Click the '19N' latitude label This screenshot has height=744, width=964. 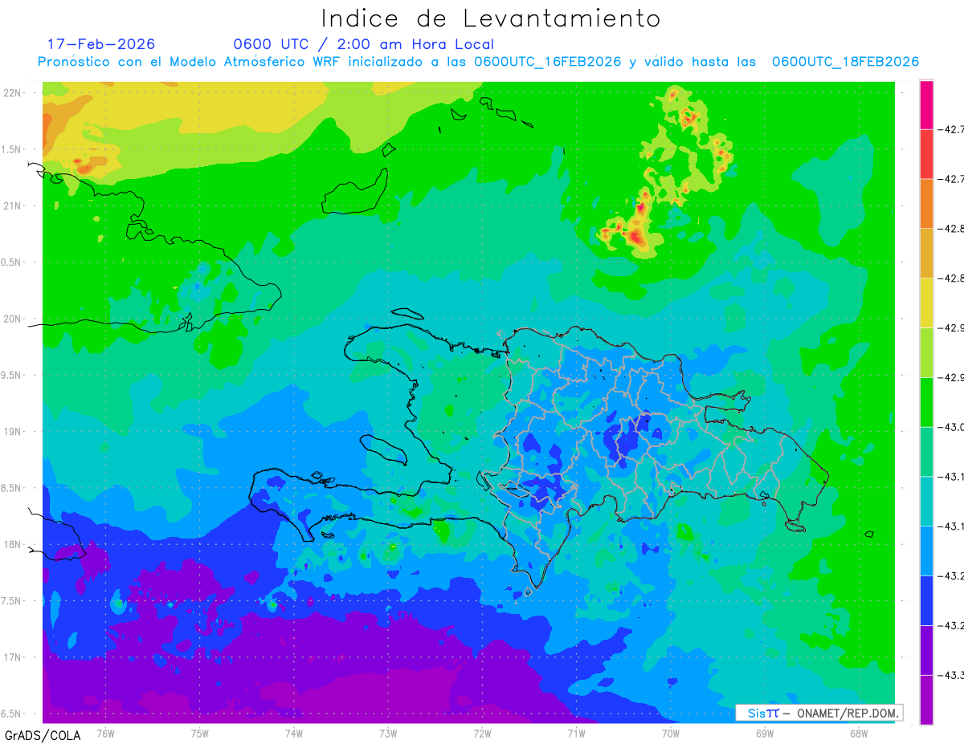(x=14, y=432)
